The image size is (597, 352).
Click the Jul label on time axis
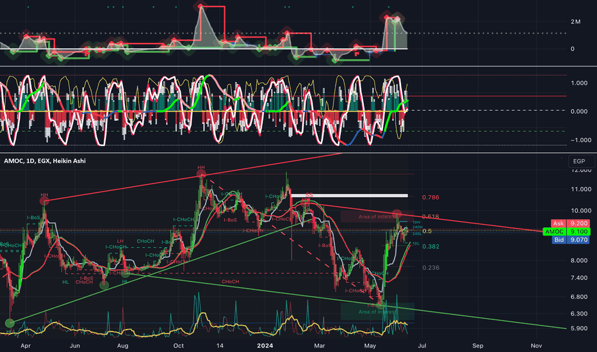(x=422, y=346)
